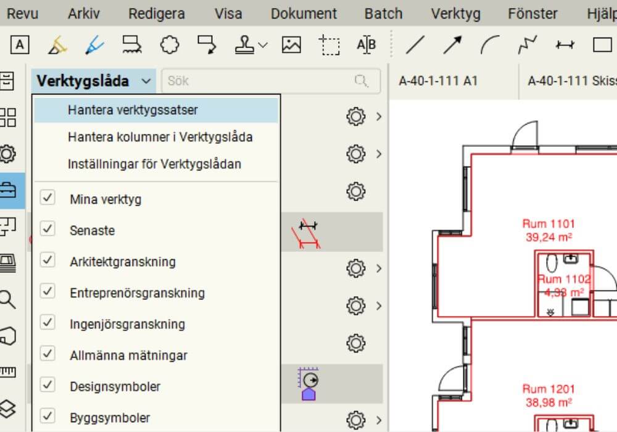This screenshot has height=432, width=617.
Task: Select the Arrow drawing tool
Action: pyautogui.click(x=453, y=44)
